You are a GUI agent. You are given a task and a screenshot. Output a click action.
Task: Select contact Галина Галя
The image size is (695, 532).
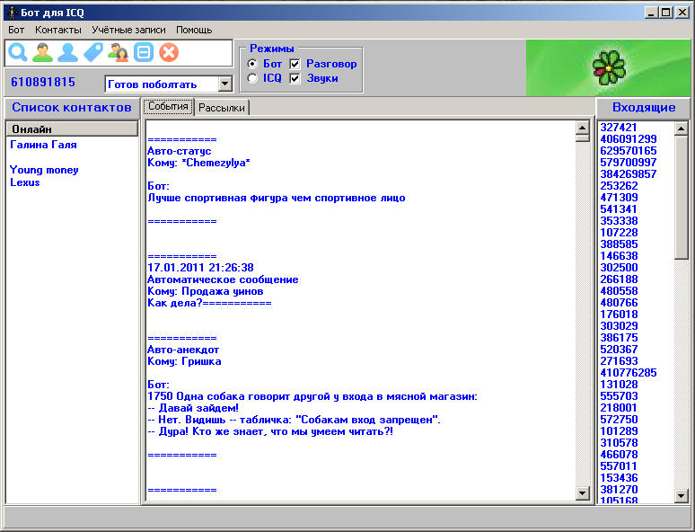coord(43,145)
